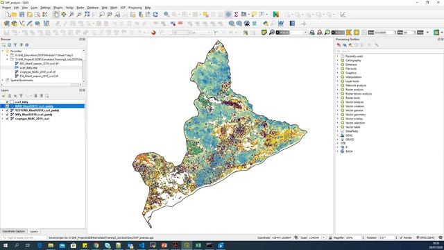444x250 pixels.
Task: Open the Layout Manager icon
Action: [x=37, y=15]
